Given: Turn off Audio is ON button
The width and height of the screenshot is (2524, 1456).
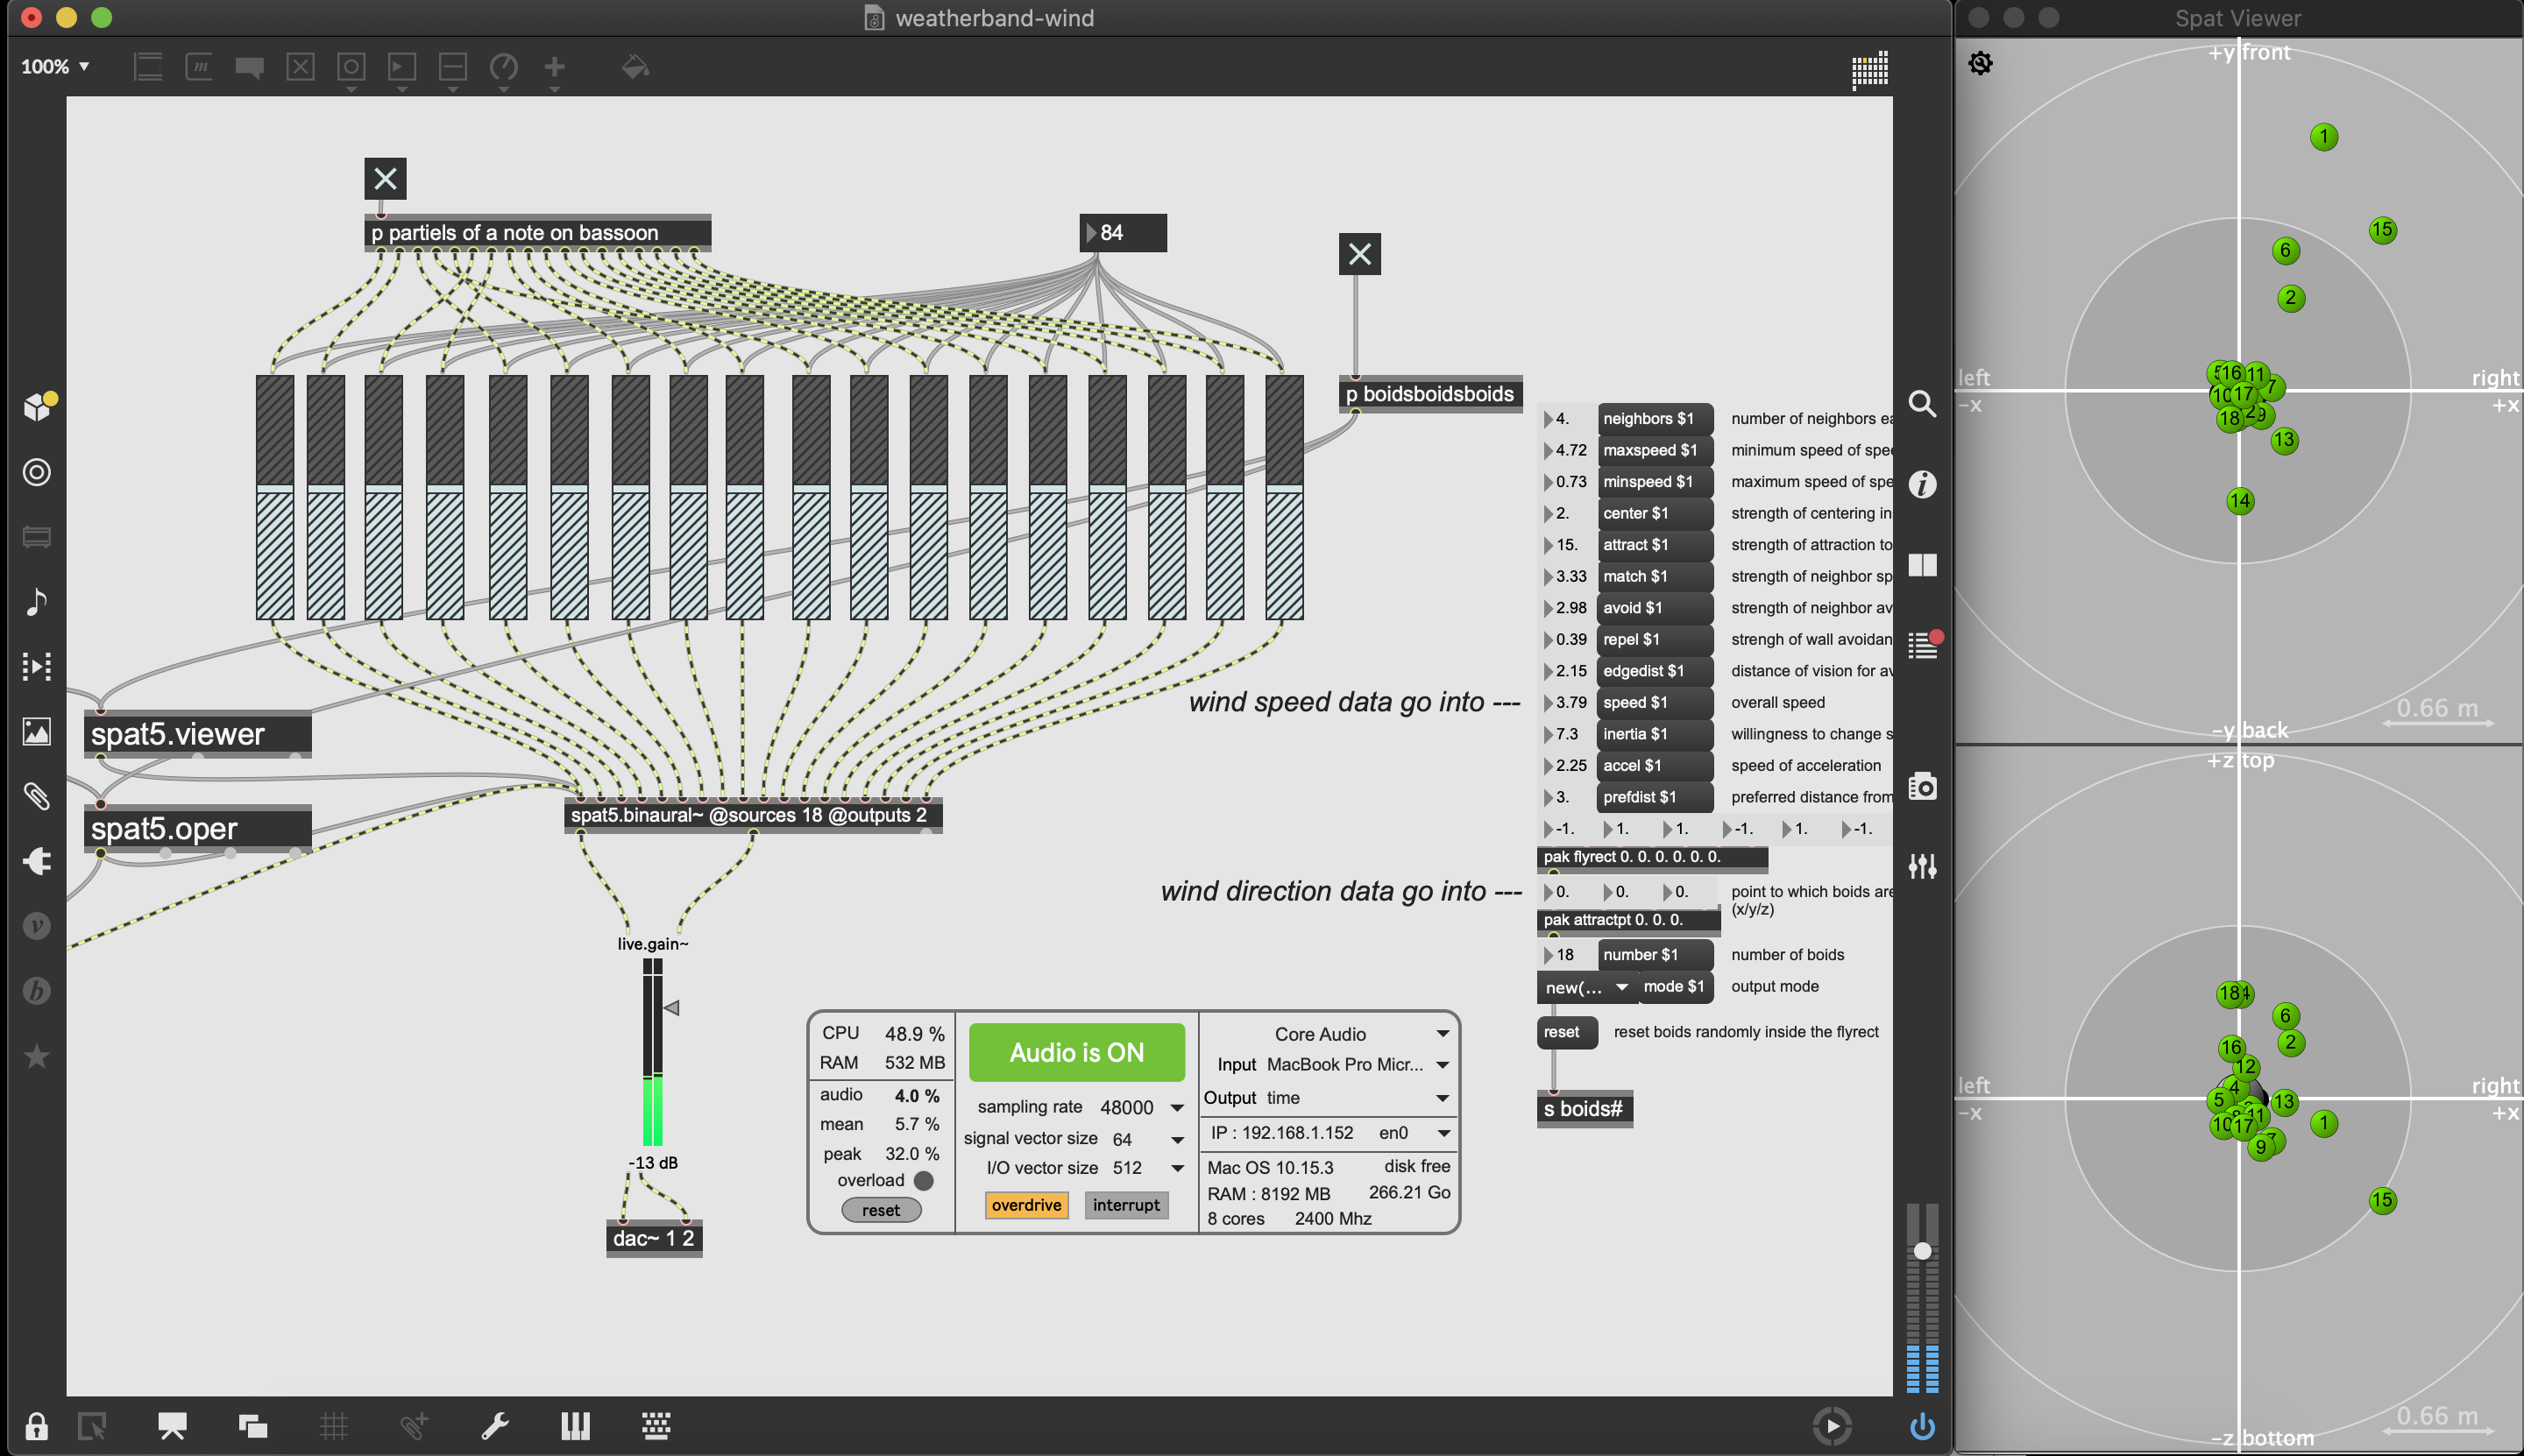Looking at the screenshot, I should [1076, 1052].
